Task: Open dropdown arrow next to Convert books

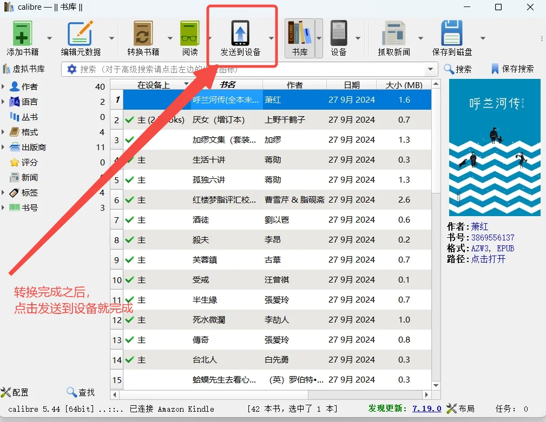Action: click(x=170, y=38)
